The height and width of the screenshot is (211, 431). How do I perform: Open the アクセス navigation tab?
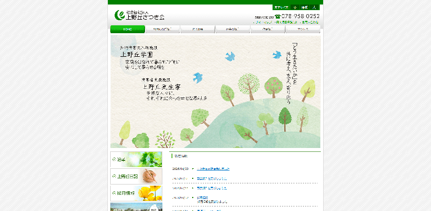303,29
